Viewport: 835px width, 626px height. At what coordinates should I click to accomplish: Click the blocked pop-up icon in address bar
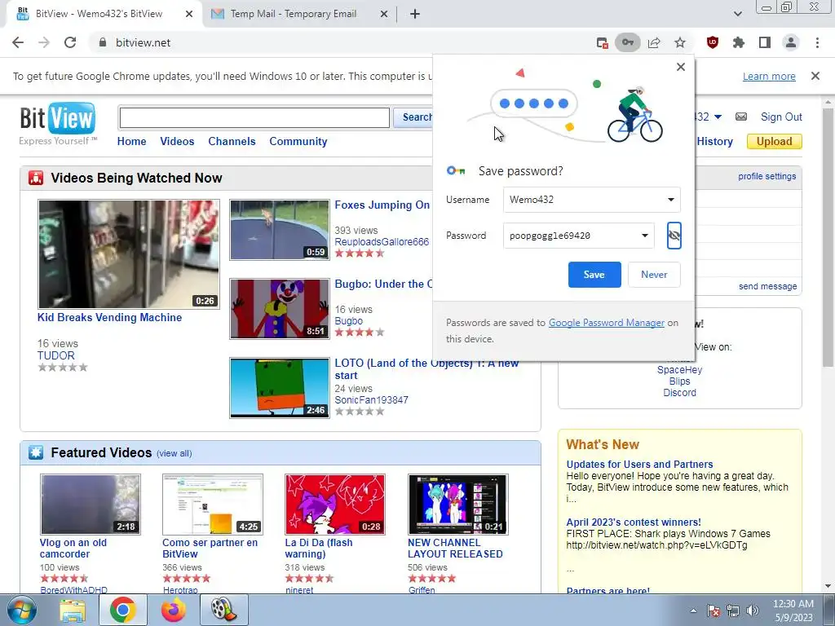coord(603,43)
